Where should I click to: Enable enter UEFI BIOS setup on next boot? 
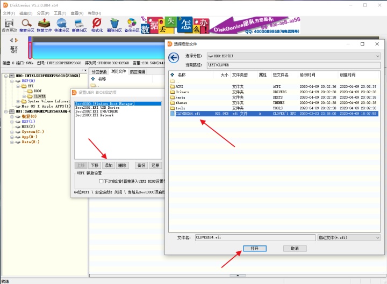tap(101, 181)
